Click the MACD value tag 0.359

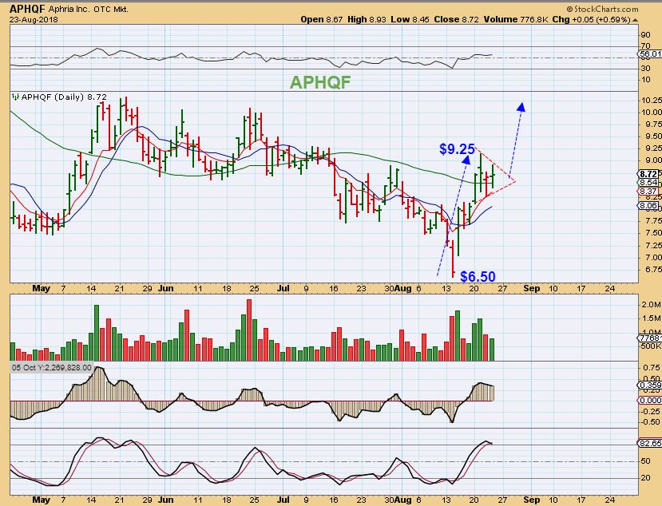[x=649, y=385]
